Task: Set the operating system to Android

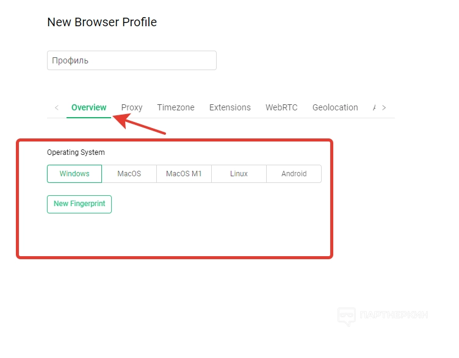Action: point(294,174)
